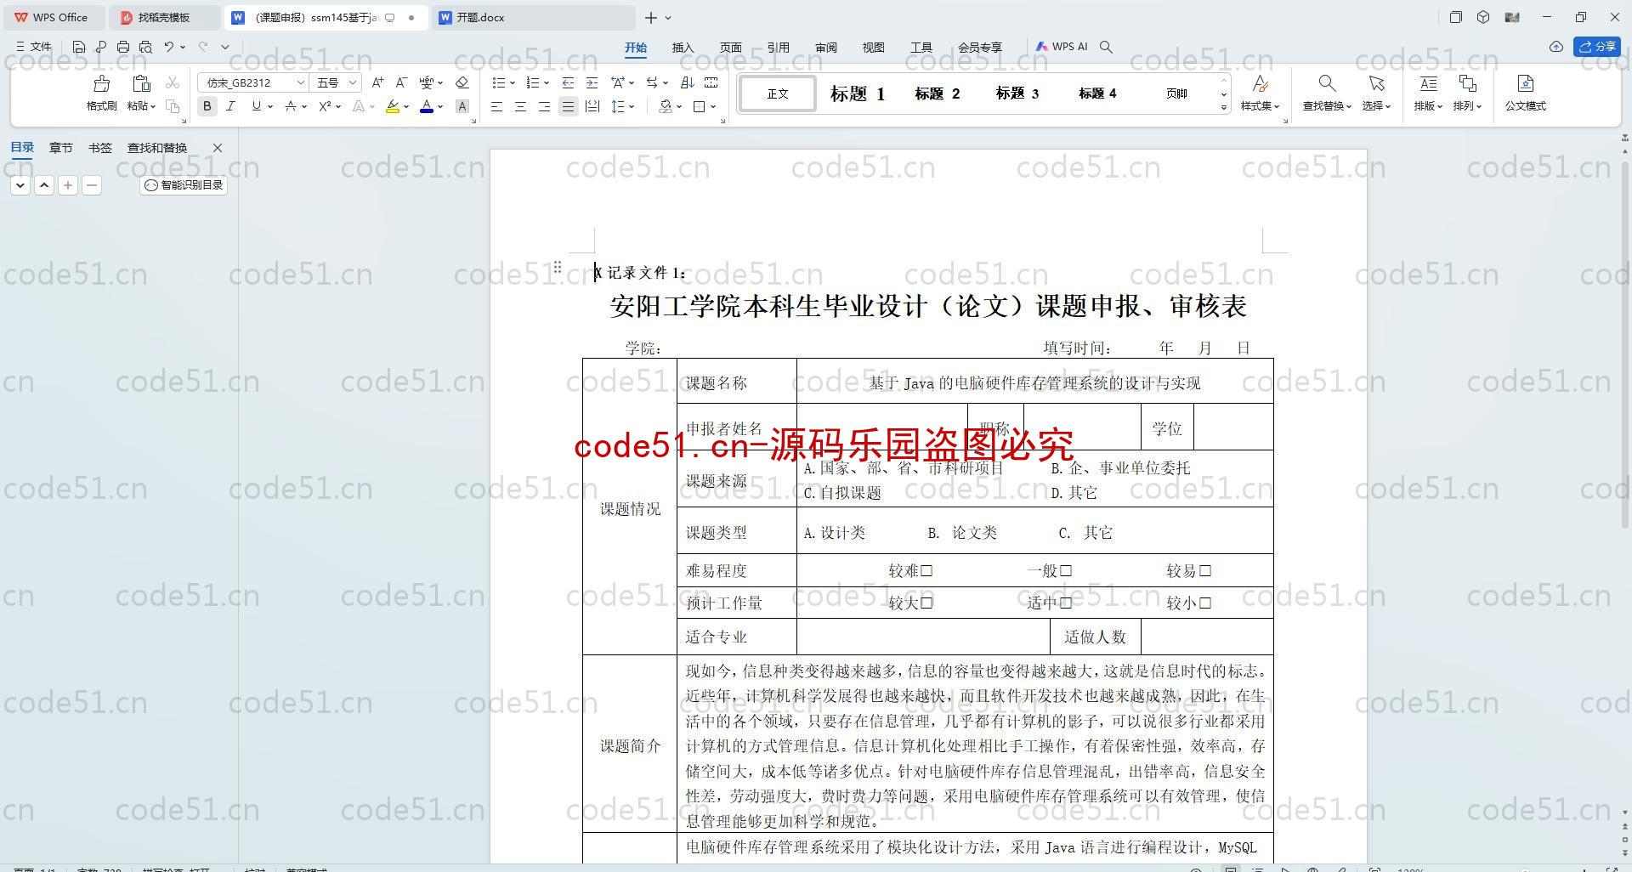1632x872 pixels.
Task: Switch to the 审阅 ribbon tab
Action: (825, 48)
